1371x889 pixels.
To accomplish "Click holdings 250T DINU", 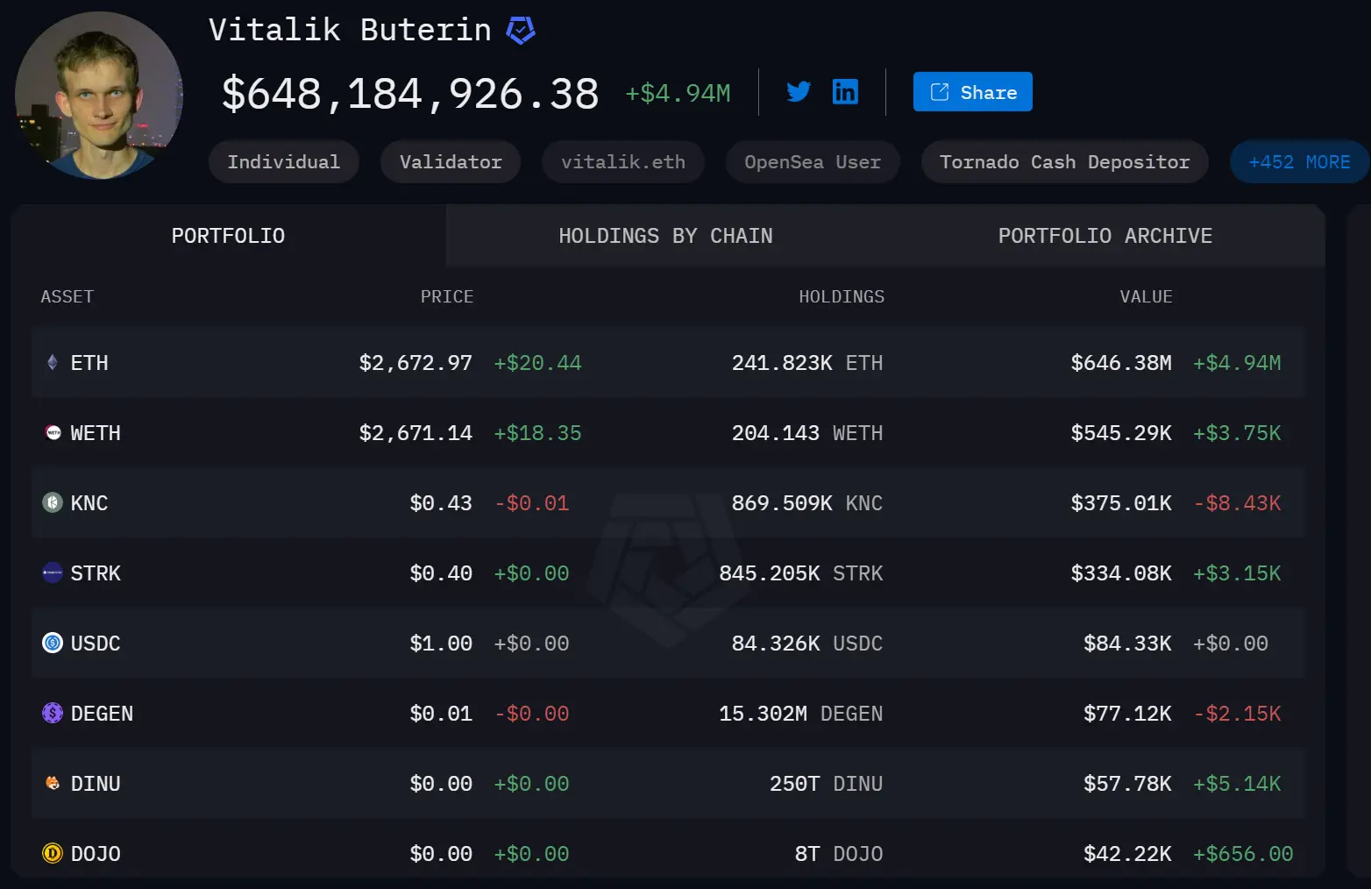I will click(x=826, y=784).
